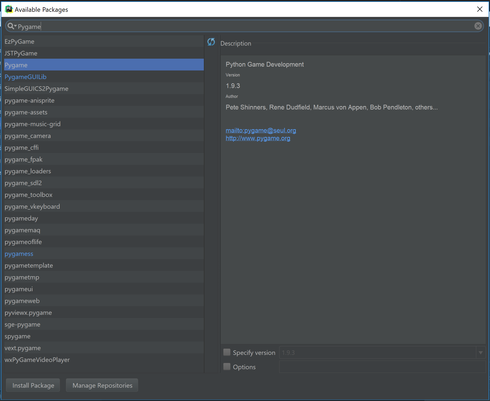Viewport: 490px width, 401px height.
Task: Clear the search field with X icon
Action: click(x=478, y=26)
